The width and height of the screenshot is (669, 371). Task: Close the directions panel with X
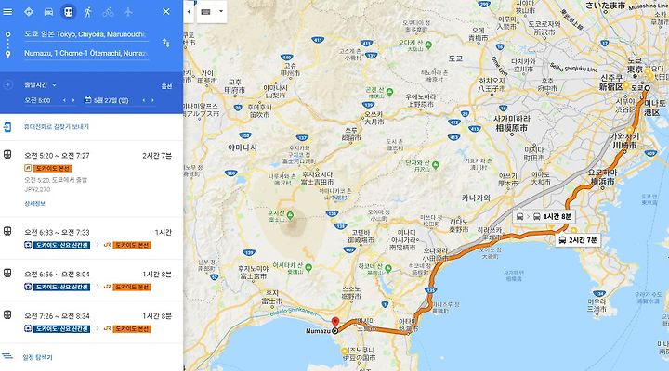click(166, 12)
